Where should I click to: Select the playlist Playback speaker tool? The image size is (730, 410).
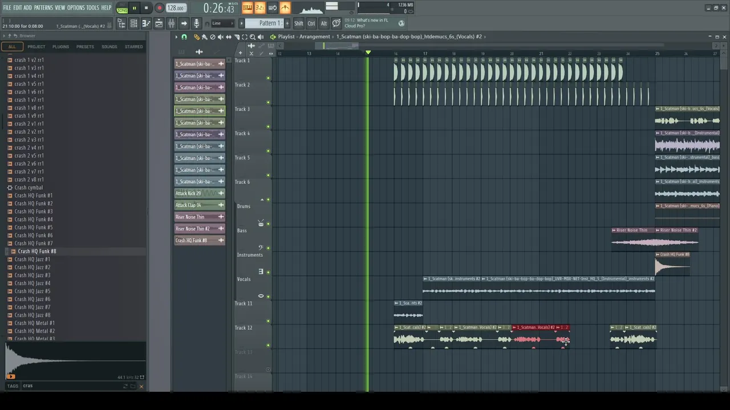(261, 37)
